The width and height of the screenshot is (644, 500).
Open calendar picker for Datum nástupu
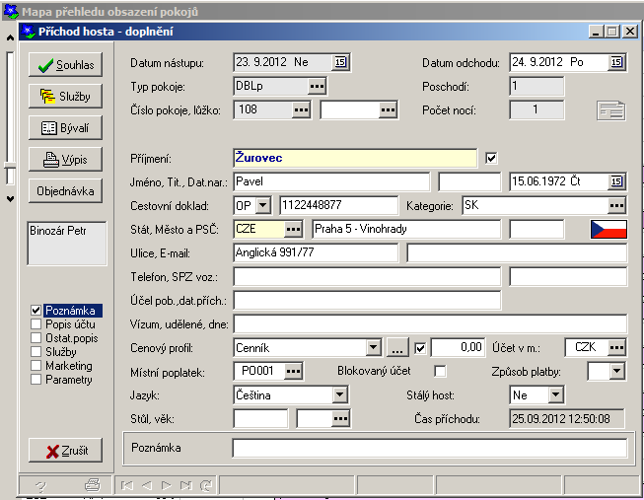coord(340,62)
